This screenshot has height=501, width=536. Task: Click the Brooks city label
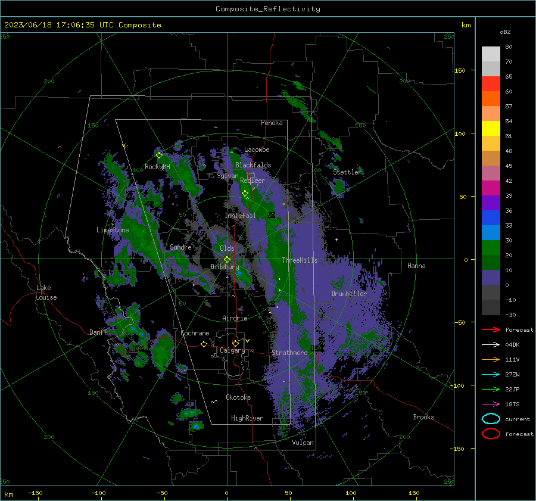423,417
